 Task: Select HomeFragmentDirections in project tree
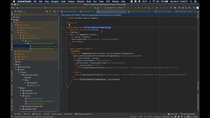point(43,49)
